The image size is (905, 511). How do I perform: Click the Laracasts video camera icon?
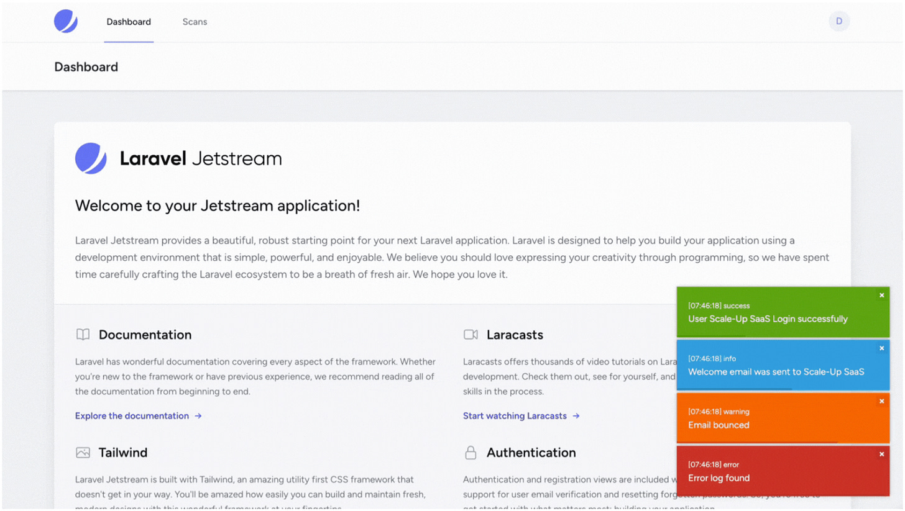point(471,335)
